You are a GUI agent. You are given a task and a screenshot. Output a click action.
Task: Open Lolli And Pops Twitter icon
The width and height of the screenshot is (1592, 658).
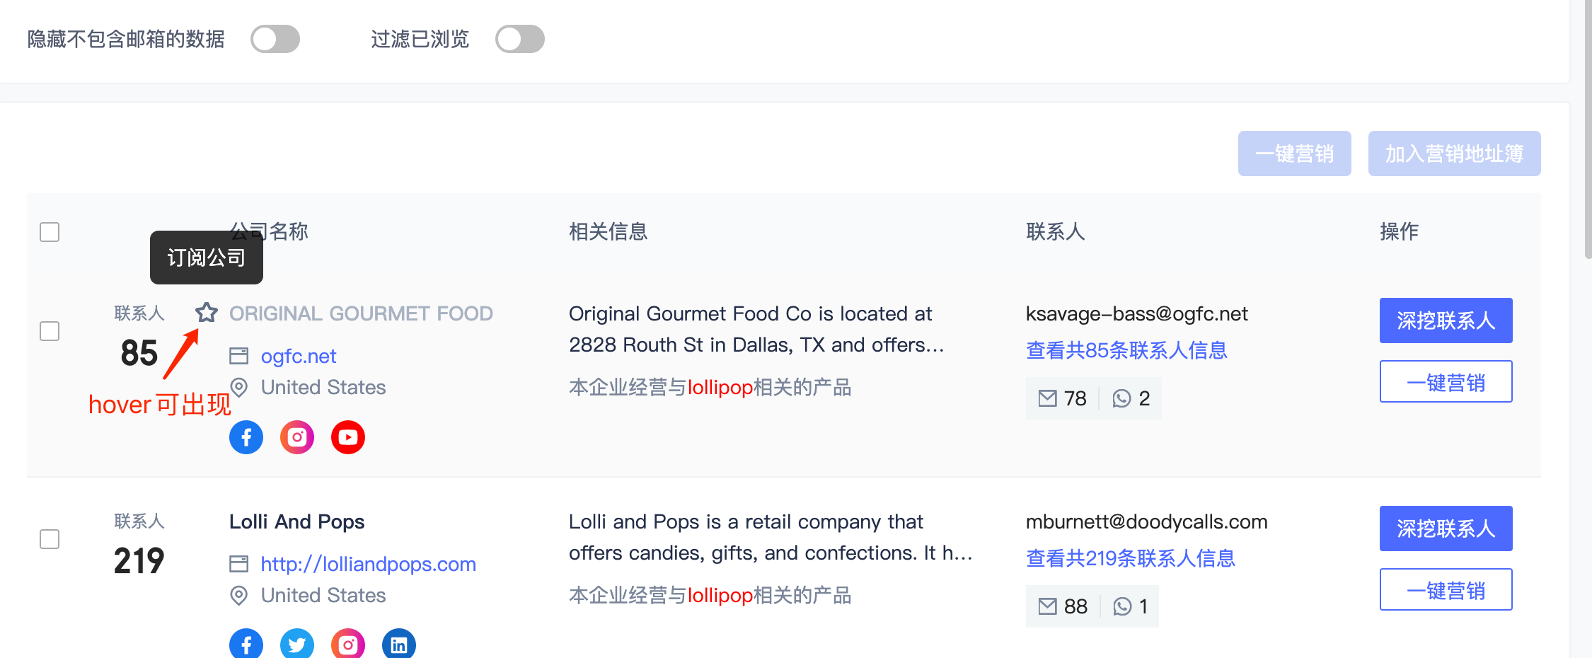pos(297,643)
